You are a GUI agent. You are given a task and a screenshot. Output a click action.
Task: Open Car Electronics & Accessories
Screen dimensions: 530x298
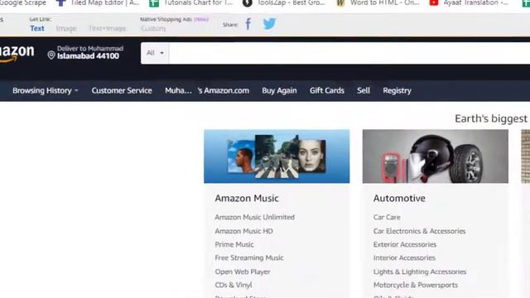coord(420,231)
